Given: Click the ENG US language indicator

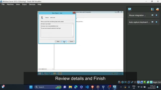Looking at the screenshot, I should click(134, 87).
